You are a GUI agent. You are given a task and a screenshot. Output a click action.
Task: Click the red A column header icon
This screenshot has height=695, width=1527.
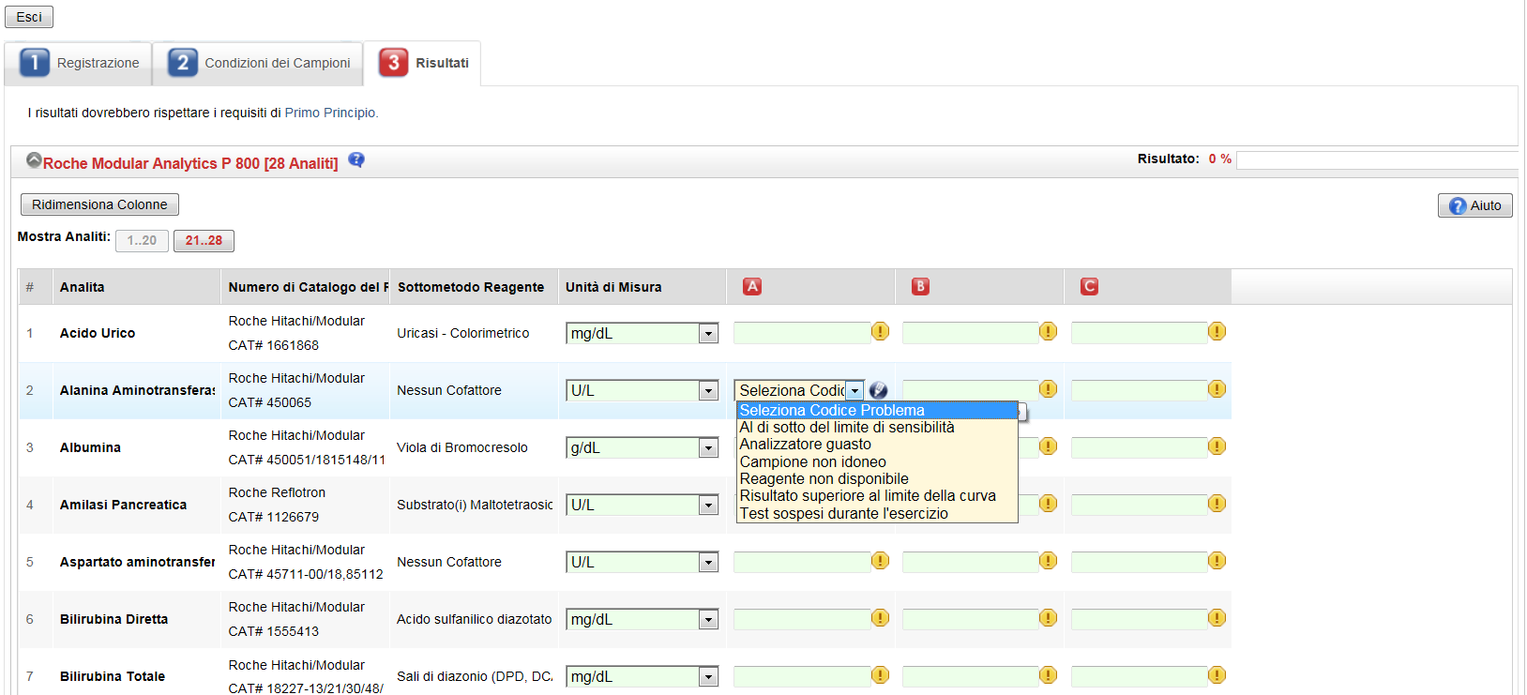(x=752, y=287)
